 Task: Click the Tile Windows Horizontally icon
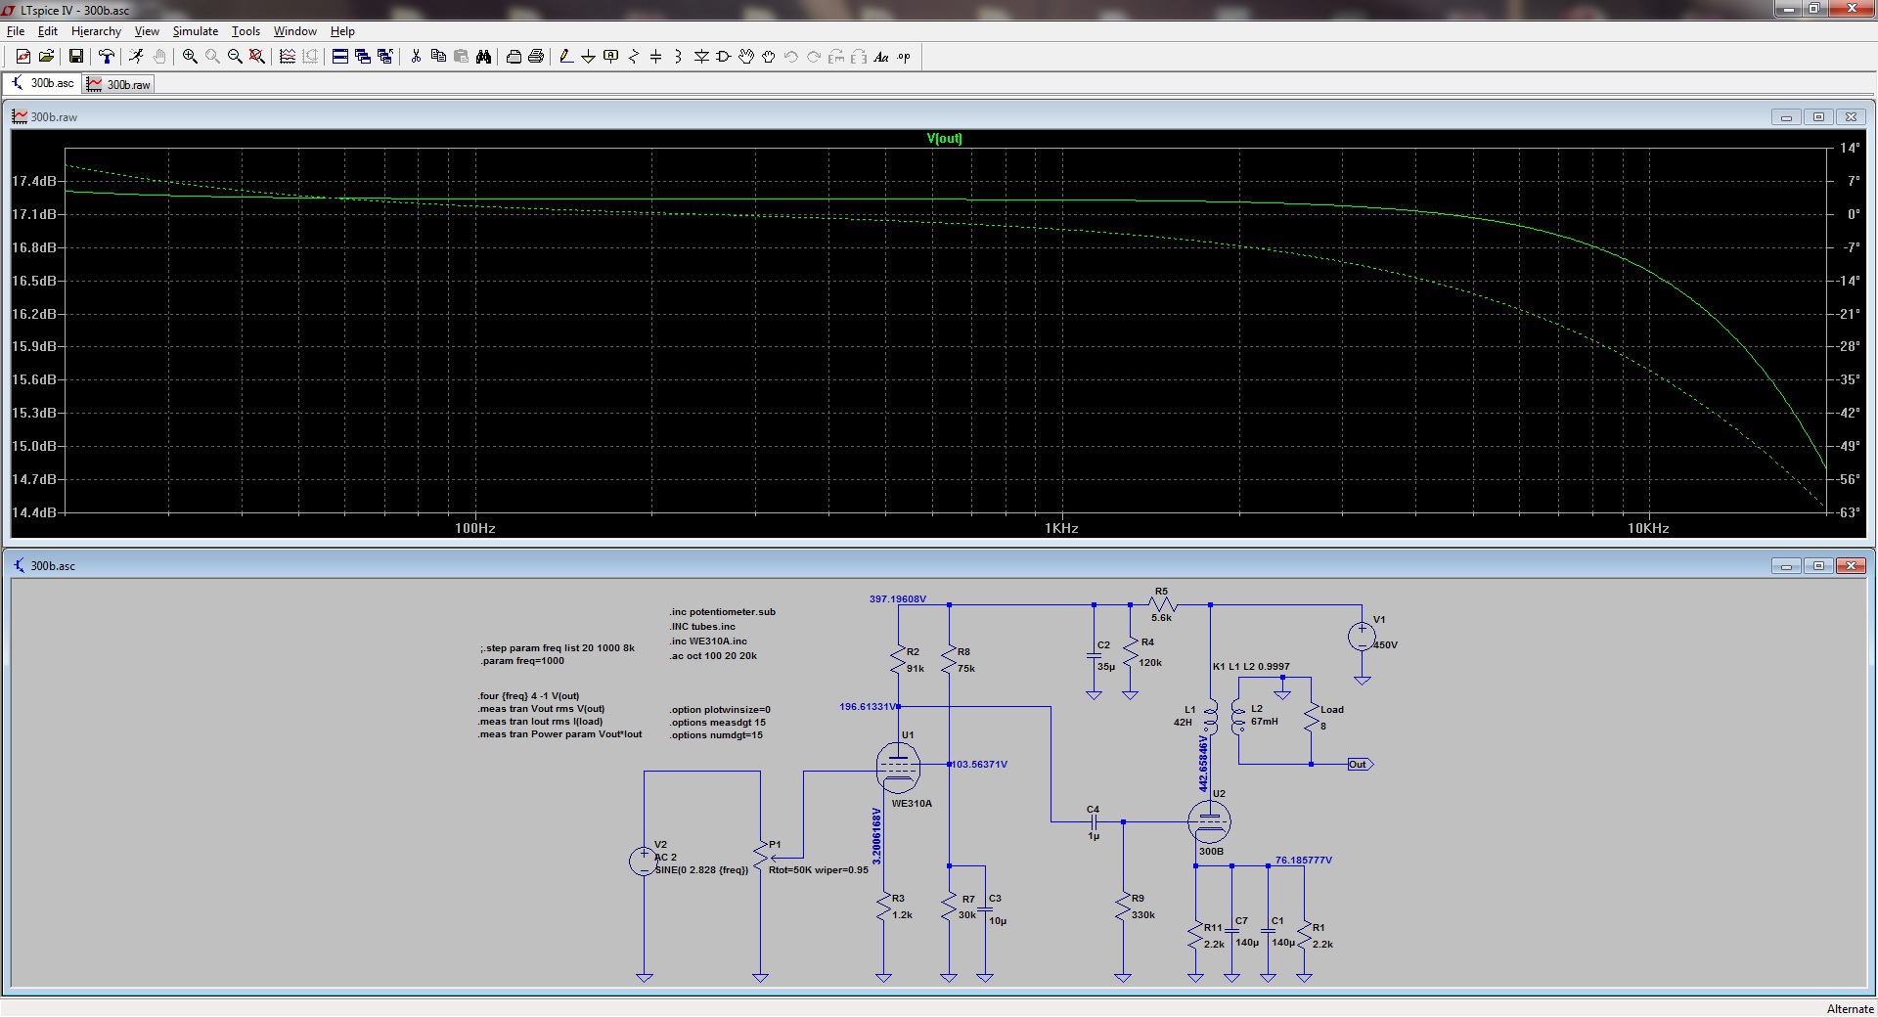point(340,57)
